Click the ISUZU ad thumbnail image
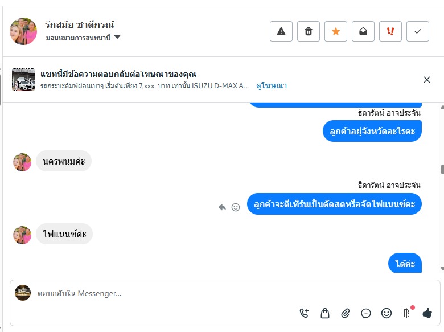This screenshot has height=332, width=444. pos(23,80)
